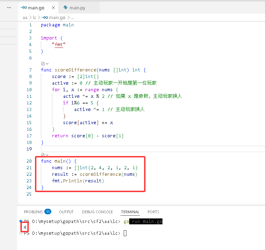Open the PORTS panel tab

pyautogui.click(x=153, y=212)
